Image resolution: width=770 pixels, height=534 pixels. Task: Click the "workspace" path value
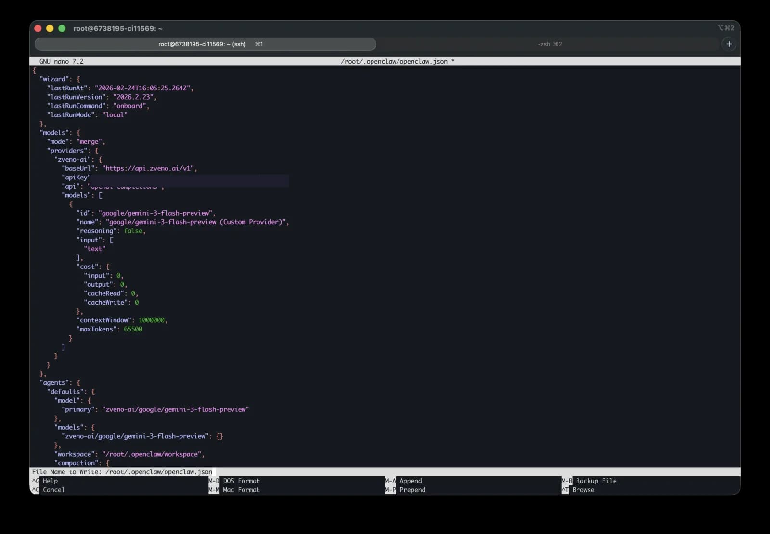pos(152,454)
